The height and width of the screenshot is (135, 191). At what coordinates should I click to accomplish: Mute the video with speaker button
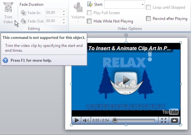[86, 121]
